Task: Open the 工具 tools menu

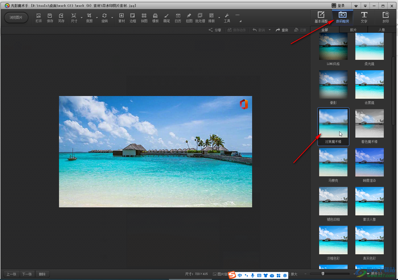Action: [227, 18]
